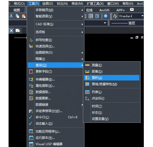Click distance icon beside 距离(D)
The width and height of the screenshot is (153, 147).
tap(87, 71)
